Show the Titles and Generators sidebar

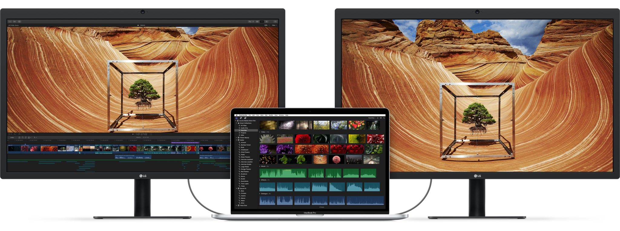click(x=245, y=118)
